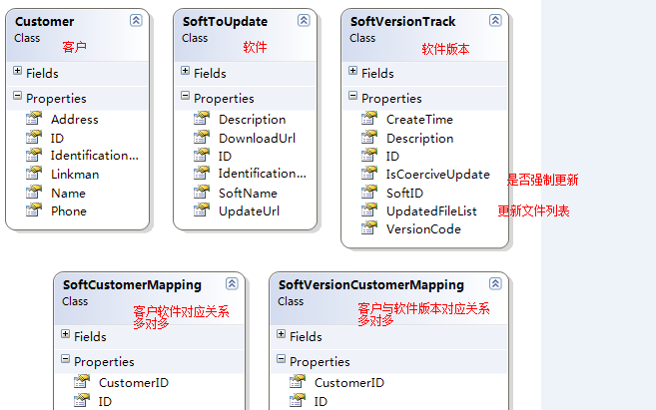
Task: Select the Phone property text
Action: click(x=69, y=211)
